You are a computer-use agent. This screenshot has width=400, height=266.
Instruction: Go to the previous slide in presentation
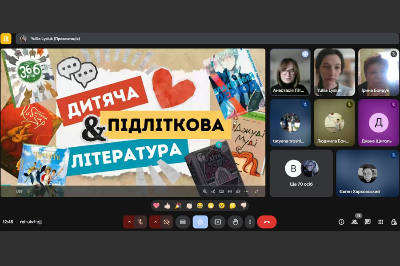pos(10,192)
